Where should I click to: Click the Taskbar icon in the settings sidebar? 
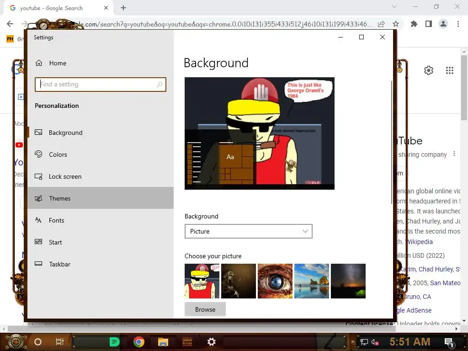38,264
